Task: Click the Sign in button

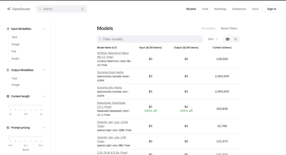Action: click(271, 9)
